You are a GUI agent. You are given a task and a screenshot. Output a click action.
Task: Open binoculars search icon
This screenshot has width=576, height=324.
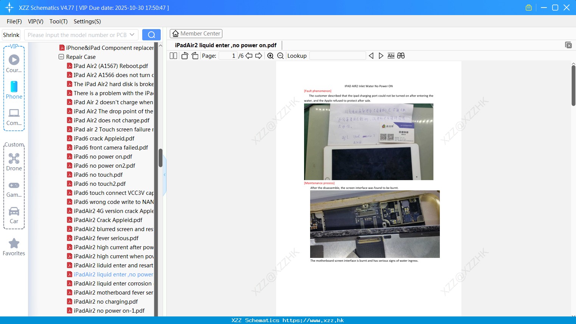pos(401,56)
